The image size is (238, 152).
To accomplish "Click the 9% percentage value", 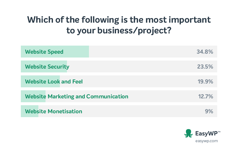I will [209, 111].
